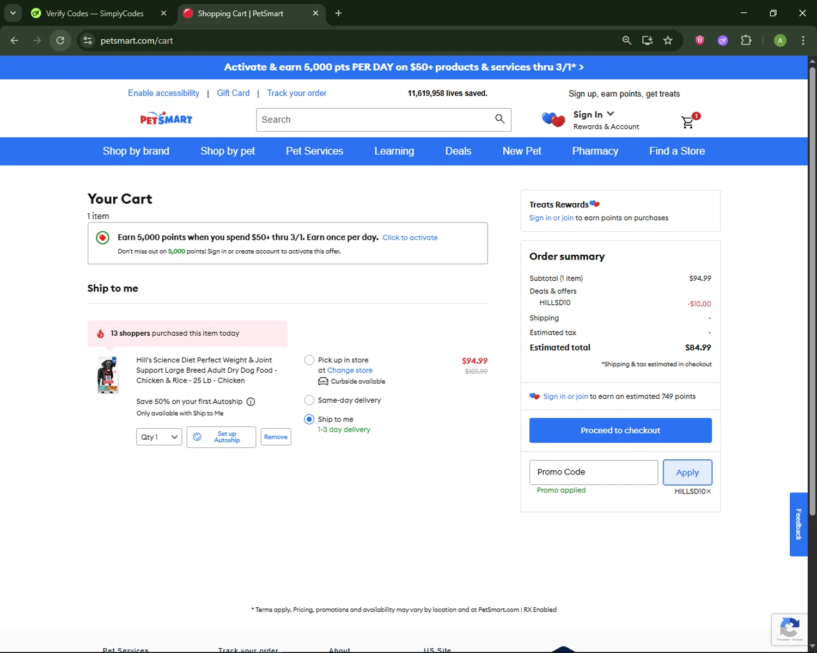
Task: Click Proceed to checkout button
Action: 620,430
